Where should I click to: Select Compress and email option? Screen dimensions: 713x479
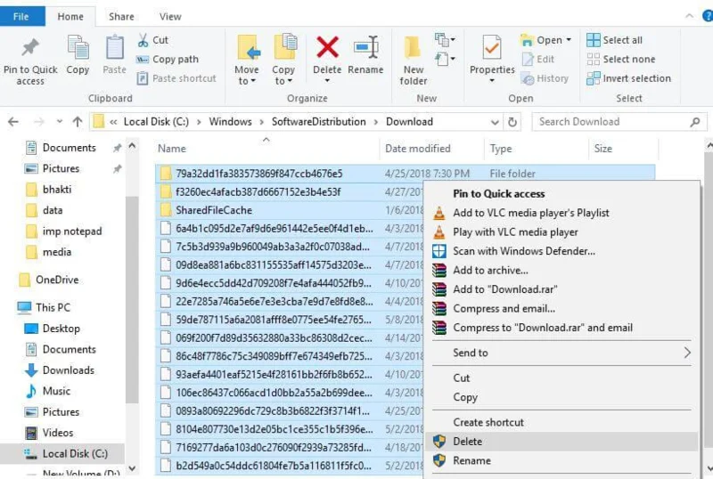[x=561, y=309]
